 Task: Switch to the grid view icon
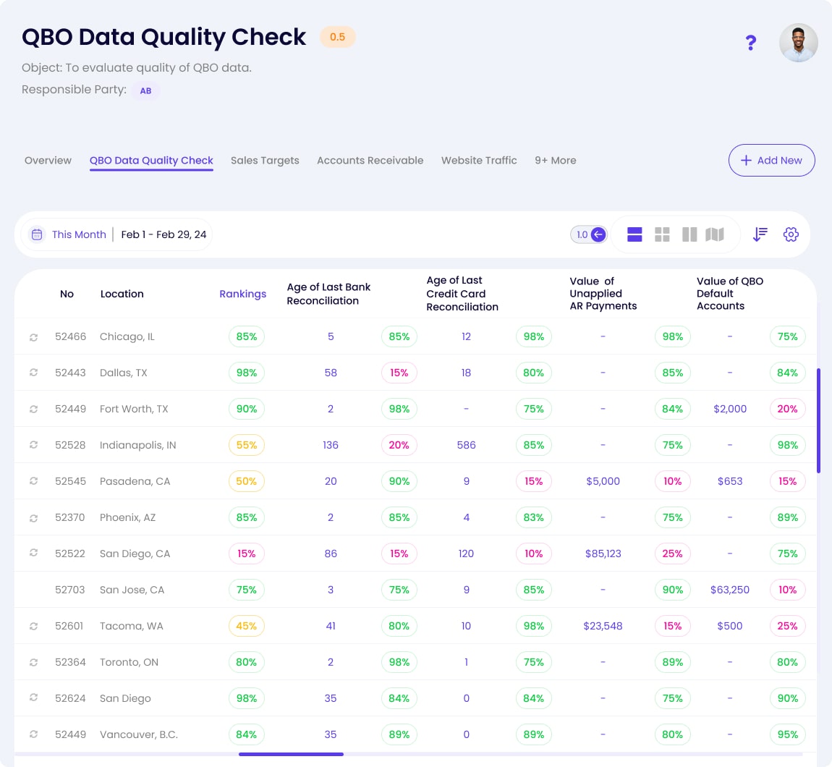pos(662,234)
